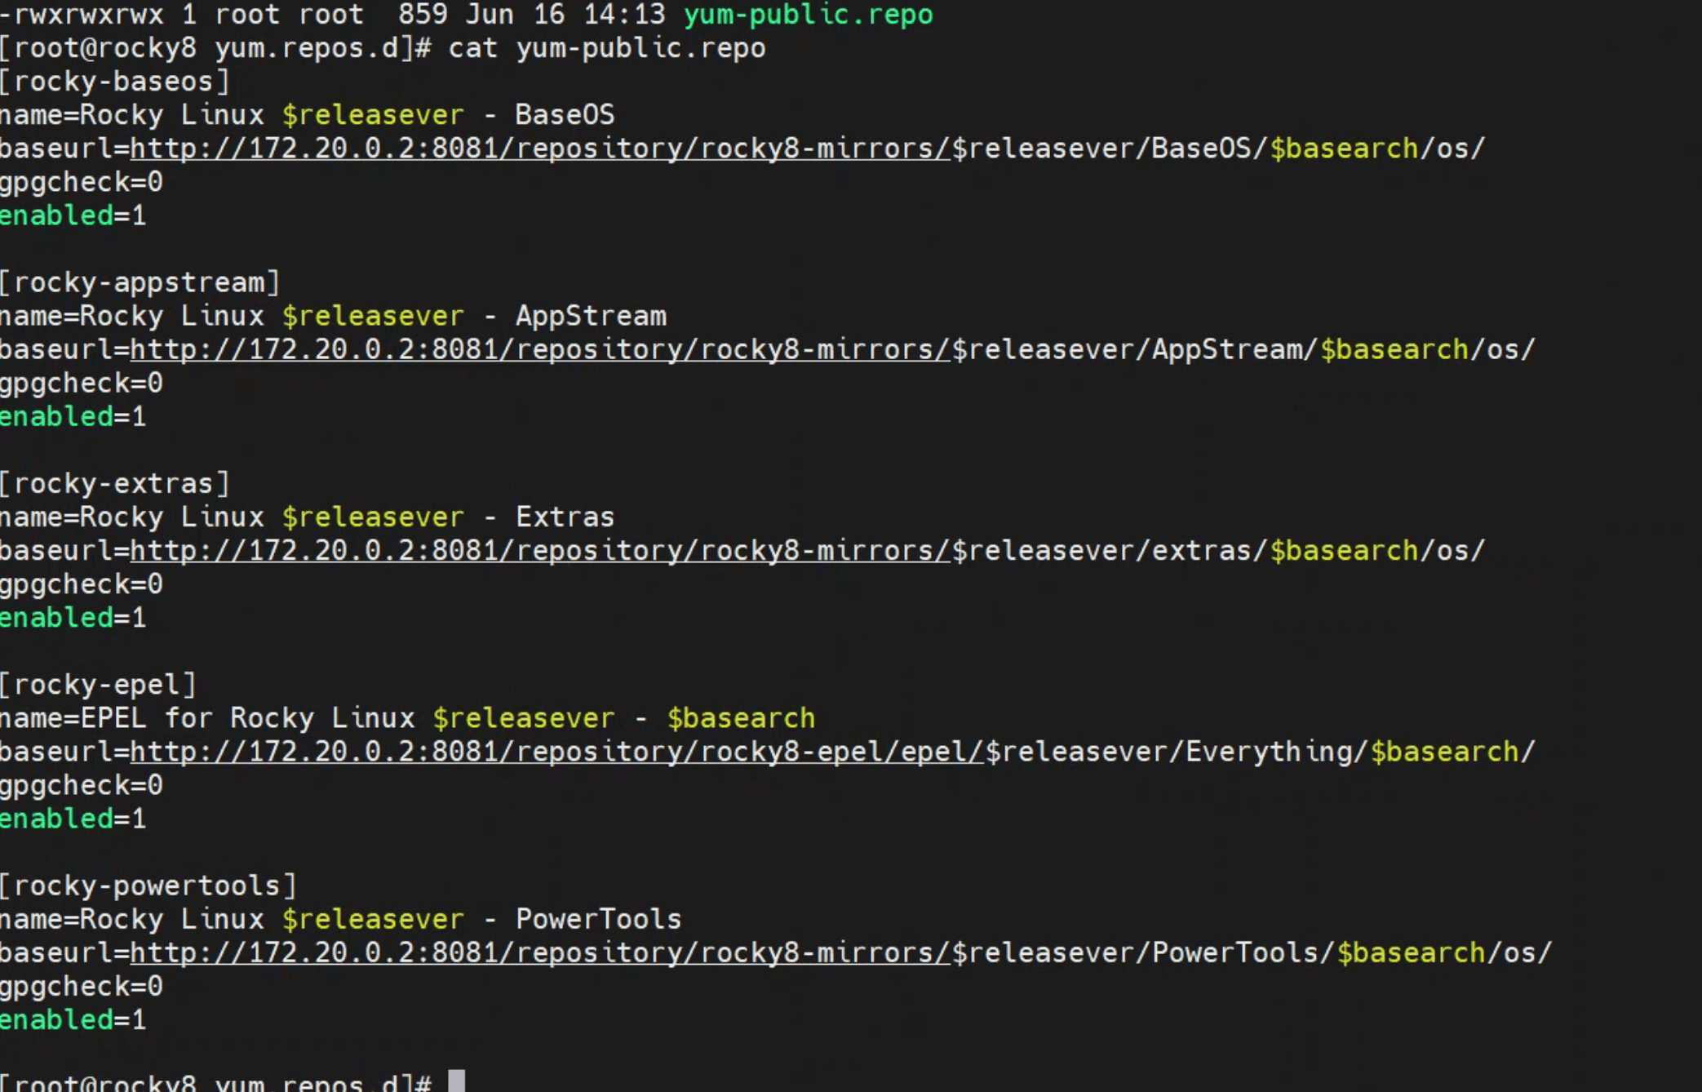This screenshot has height=1092, width=1702.
Task: Click enabled=1 under rocky-appstream
Action: tap(73, 416)
